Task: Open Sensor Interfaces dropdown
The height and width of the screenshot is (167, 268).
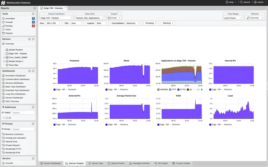Action: [56, 18]
